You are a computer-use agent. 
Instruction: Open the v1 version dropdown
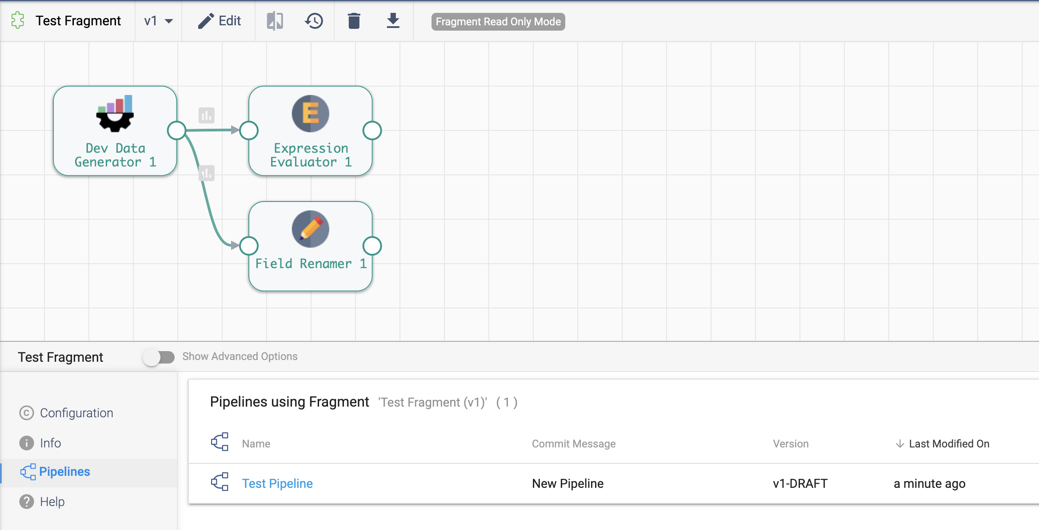pos(158,21)
